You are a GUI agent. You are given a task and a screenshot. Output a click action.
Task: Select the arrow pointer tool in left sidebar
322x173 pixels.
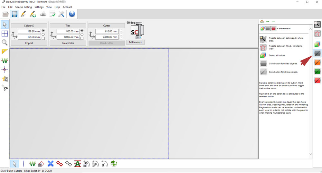[x=5, y=25]
